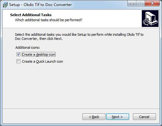This screenshot has width=162, height=126.
Task: Click the grayed-out maximize button
Action: click(141, 4)
